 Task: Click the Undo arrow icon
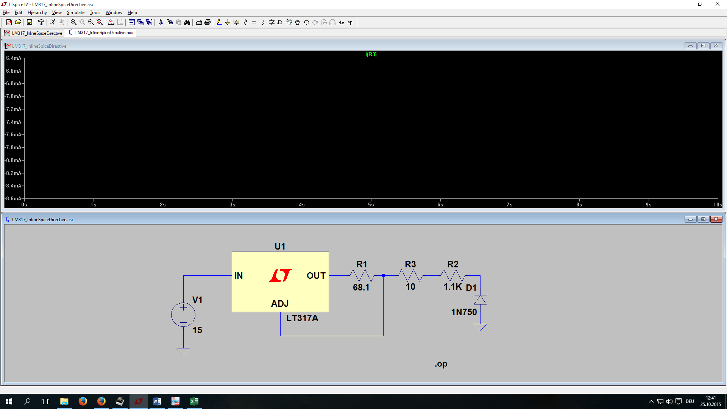coord(306,22)
